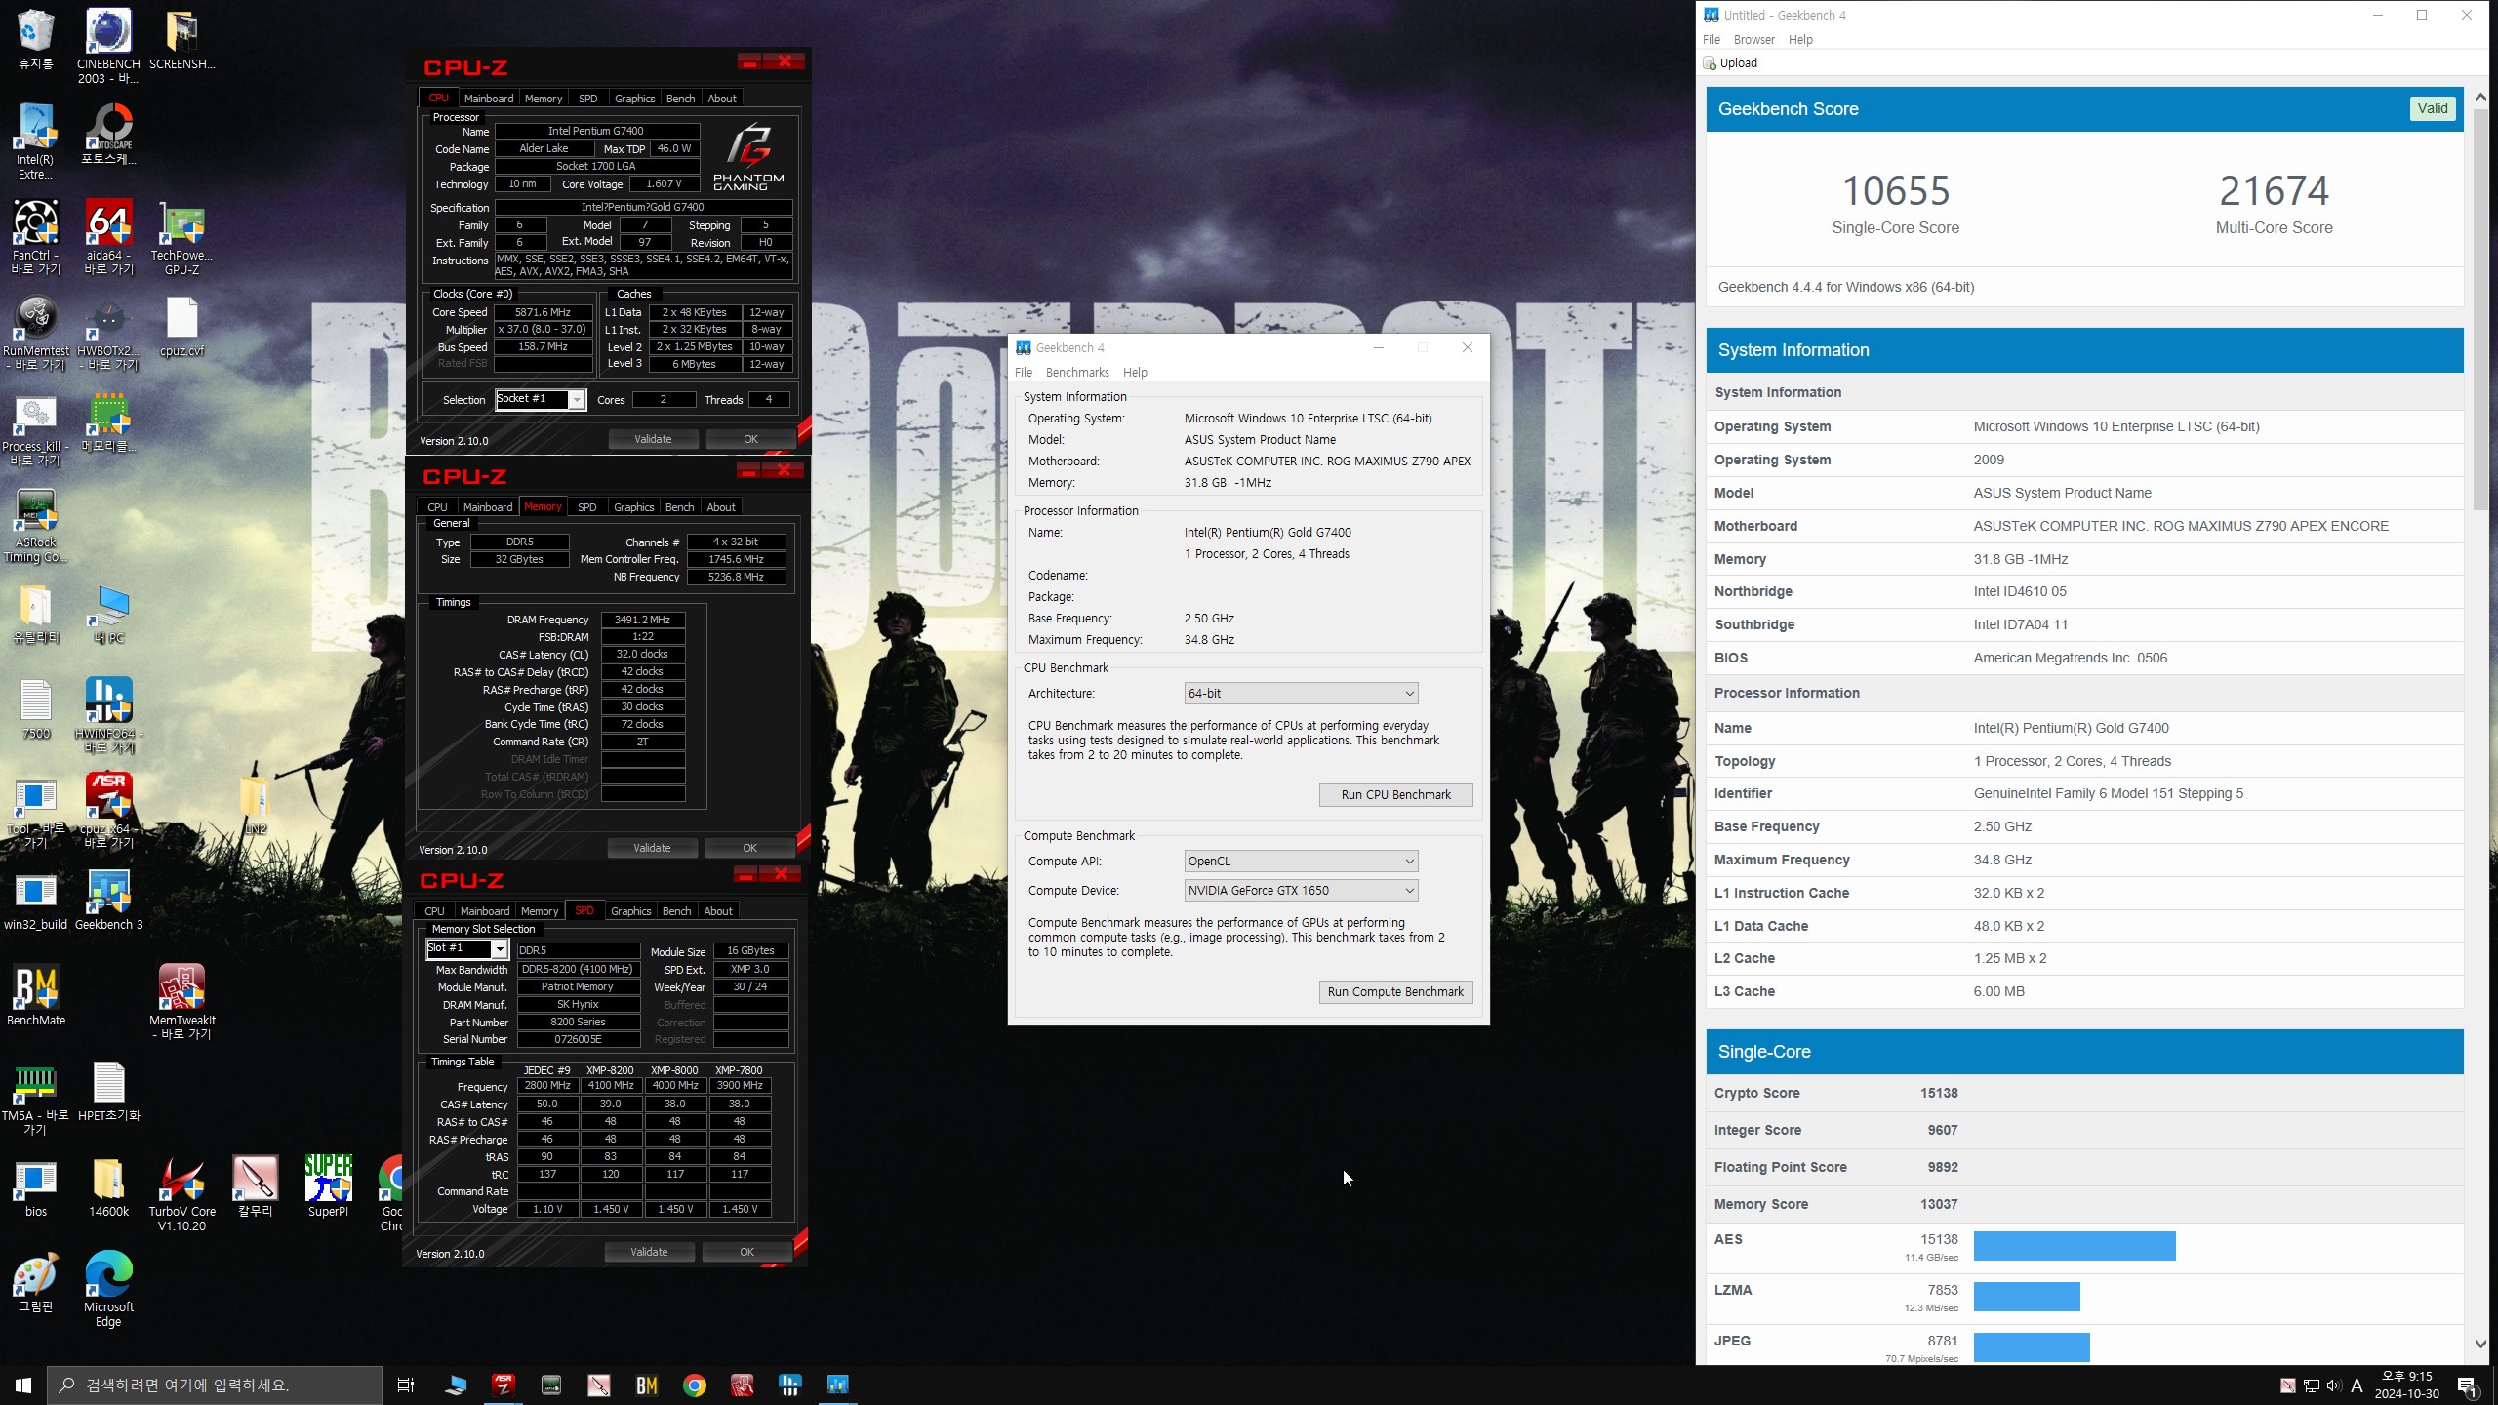Select the Microsoft Edge desktop icon
This screenshot has width=2498, height=1405.
tap(108, 1289)
